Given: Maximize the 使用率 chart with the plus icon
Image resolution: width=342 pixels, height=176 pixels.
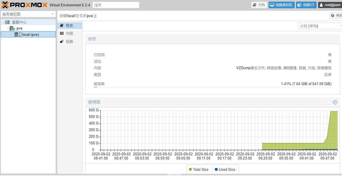Looking at the screenshot, I should (x=335, y=102).
